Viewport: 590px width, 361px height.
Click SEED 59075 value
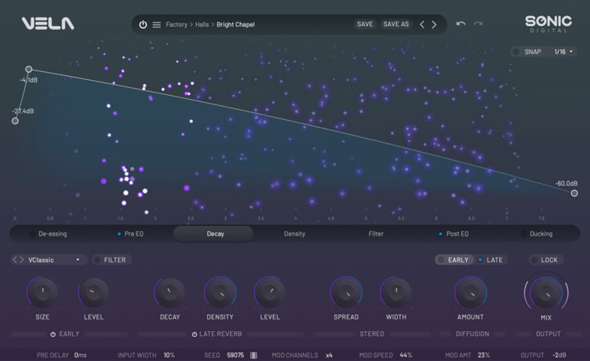(235, 356)
